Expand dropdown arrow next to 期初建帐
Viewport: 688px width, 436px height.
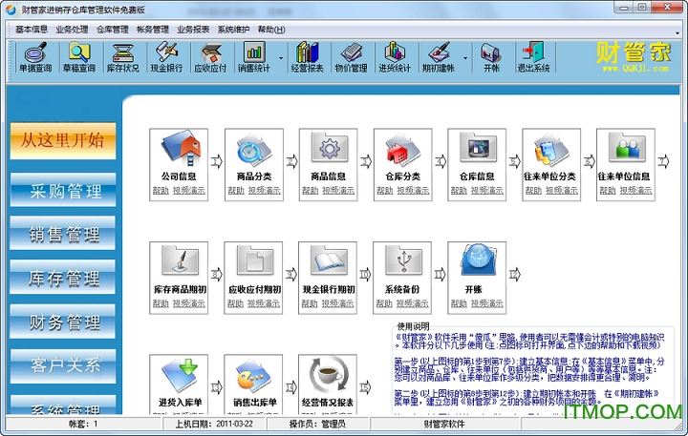coord(465,57)
